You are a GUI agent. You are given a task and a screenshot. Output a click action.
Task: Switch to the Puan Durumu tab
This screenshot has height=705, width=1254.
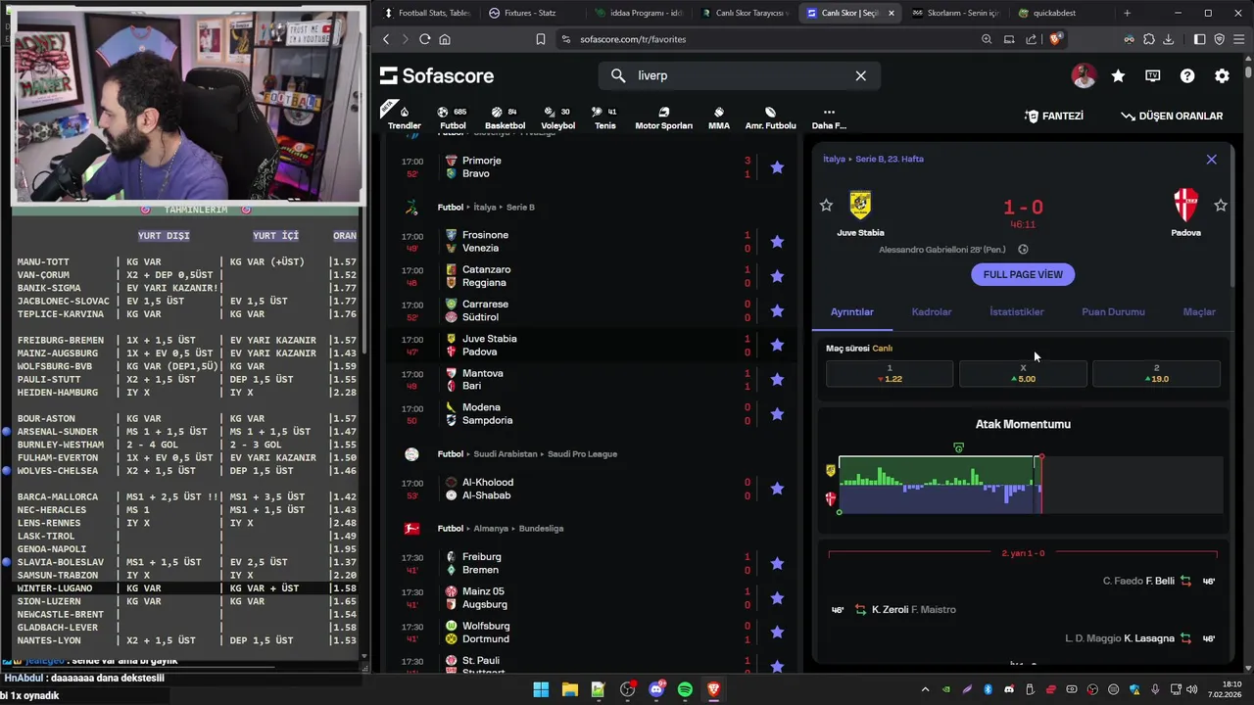point(1113,311)
